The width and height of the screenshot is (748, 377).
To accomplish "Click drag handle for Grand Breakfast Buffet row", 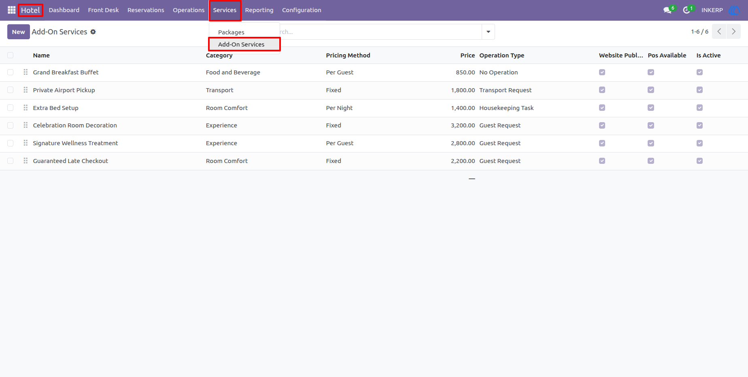I will point(25,72).
